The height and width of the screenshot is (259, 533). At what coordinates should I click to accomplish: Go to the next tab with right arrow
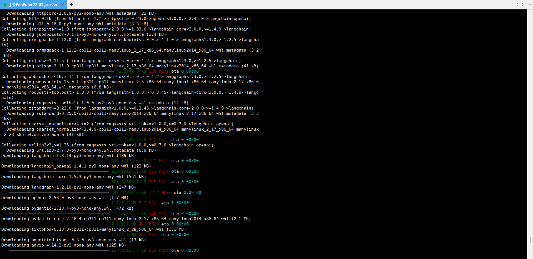click(x=523, y=4)
